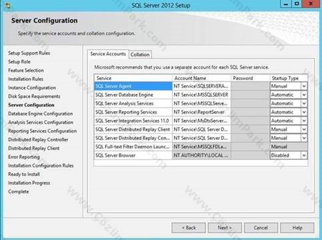Go to Installation Configuration Rules step
Image resolution: width=322 pixels, height=240 pixels.
(x=41, y=165)
